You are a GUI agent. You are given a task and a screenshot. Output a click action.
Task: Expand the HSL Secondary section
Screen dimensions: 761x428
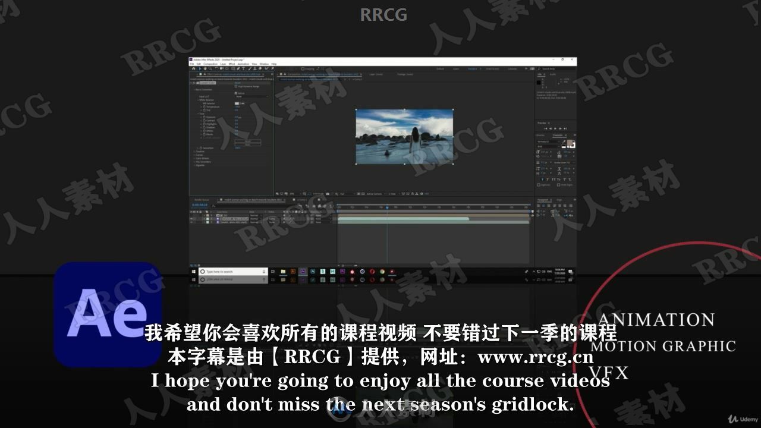(x=194, y=162)
